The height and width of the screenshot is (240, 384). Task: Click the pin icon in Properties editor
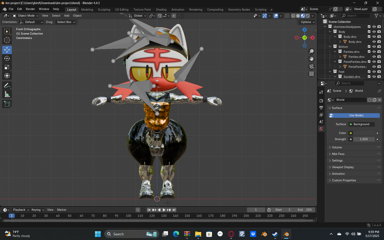[379, 91]
